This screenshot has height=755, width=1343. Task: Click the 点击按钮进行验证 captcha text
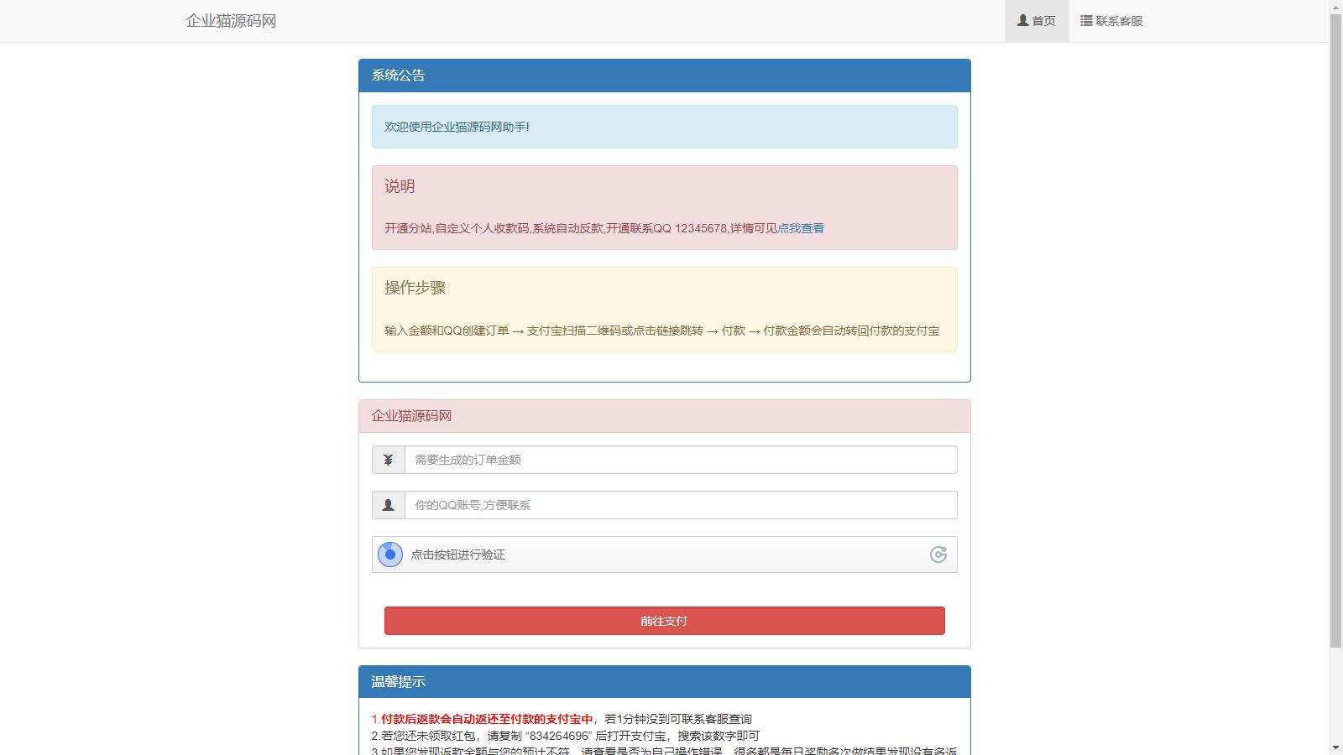point(457,555)
